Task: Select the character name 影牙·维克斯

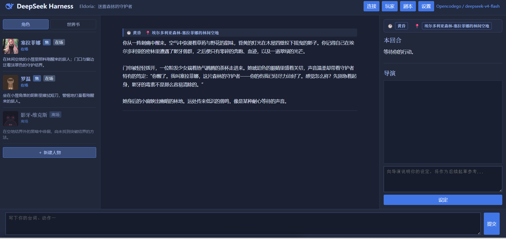Action: [34, 115]
